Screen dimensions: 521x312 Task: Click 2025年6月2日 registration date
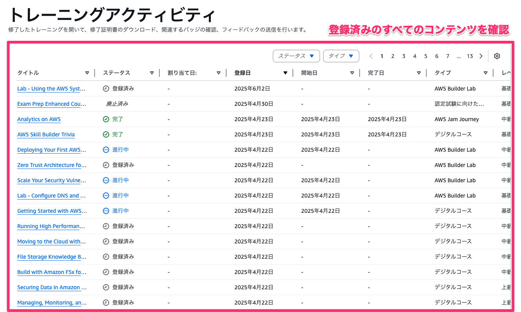point(252,89)
